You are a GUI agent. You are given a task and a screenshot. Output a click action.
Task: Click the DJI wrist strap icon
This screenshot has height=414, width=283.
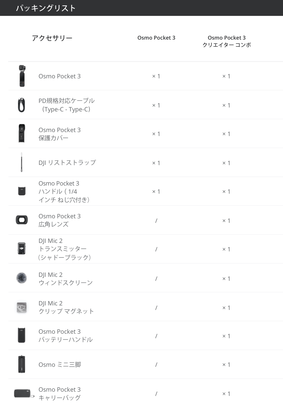[x=22, y=162]
